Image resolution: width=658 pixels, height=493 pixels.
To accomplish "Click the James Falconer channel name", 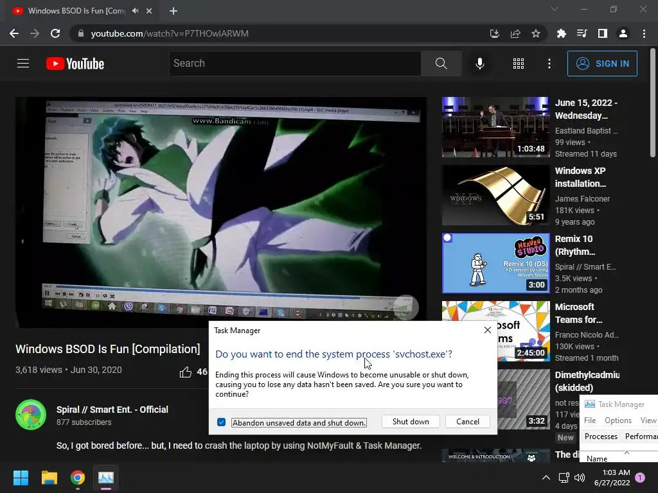I will [x=582, y=199].
